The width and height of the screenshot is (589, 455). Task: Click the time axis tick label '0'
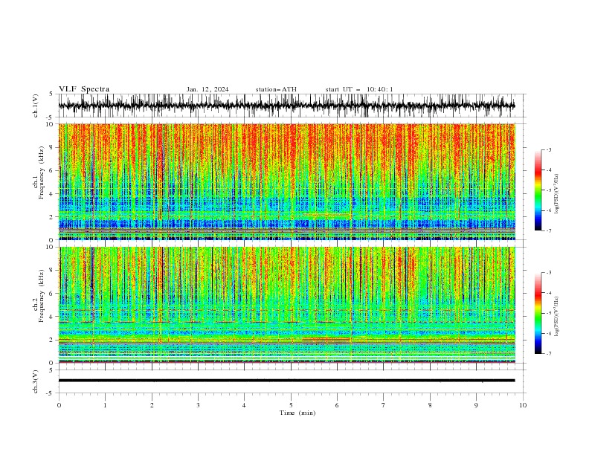pos(59,405)
